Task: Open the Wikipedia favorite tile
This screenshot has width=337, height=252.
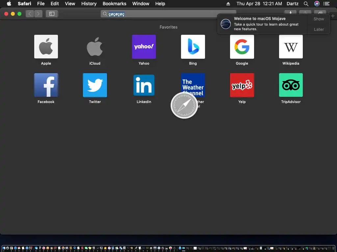Action: click(x=291, y=47)
